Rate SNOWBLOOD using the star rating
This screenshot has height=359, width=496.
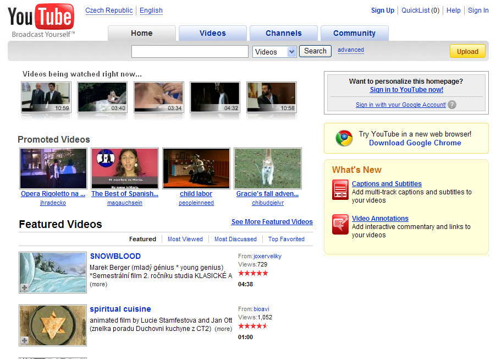(x=253, y=273)
